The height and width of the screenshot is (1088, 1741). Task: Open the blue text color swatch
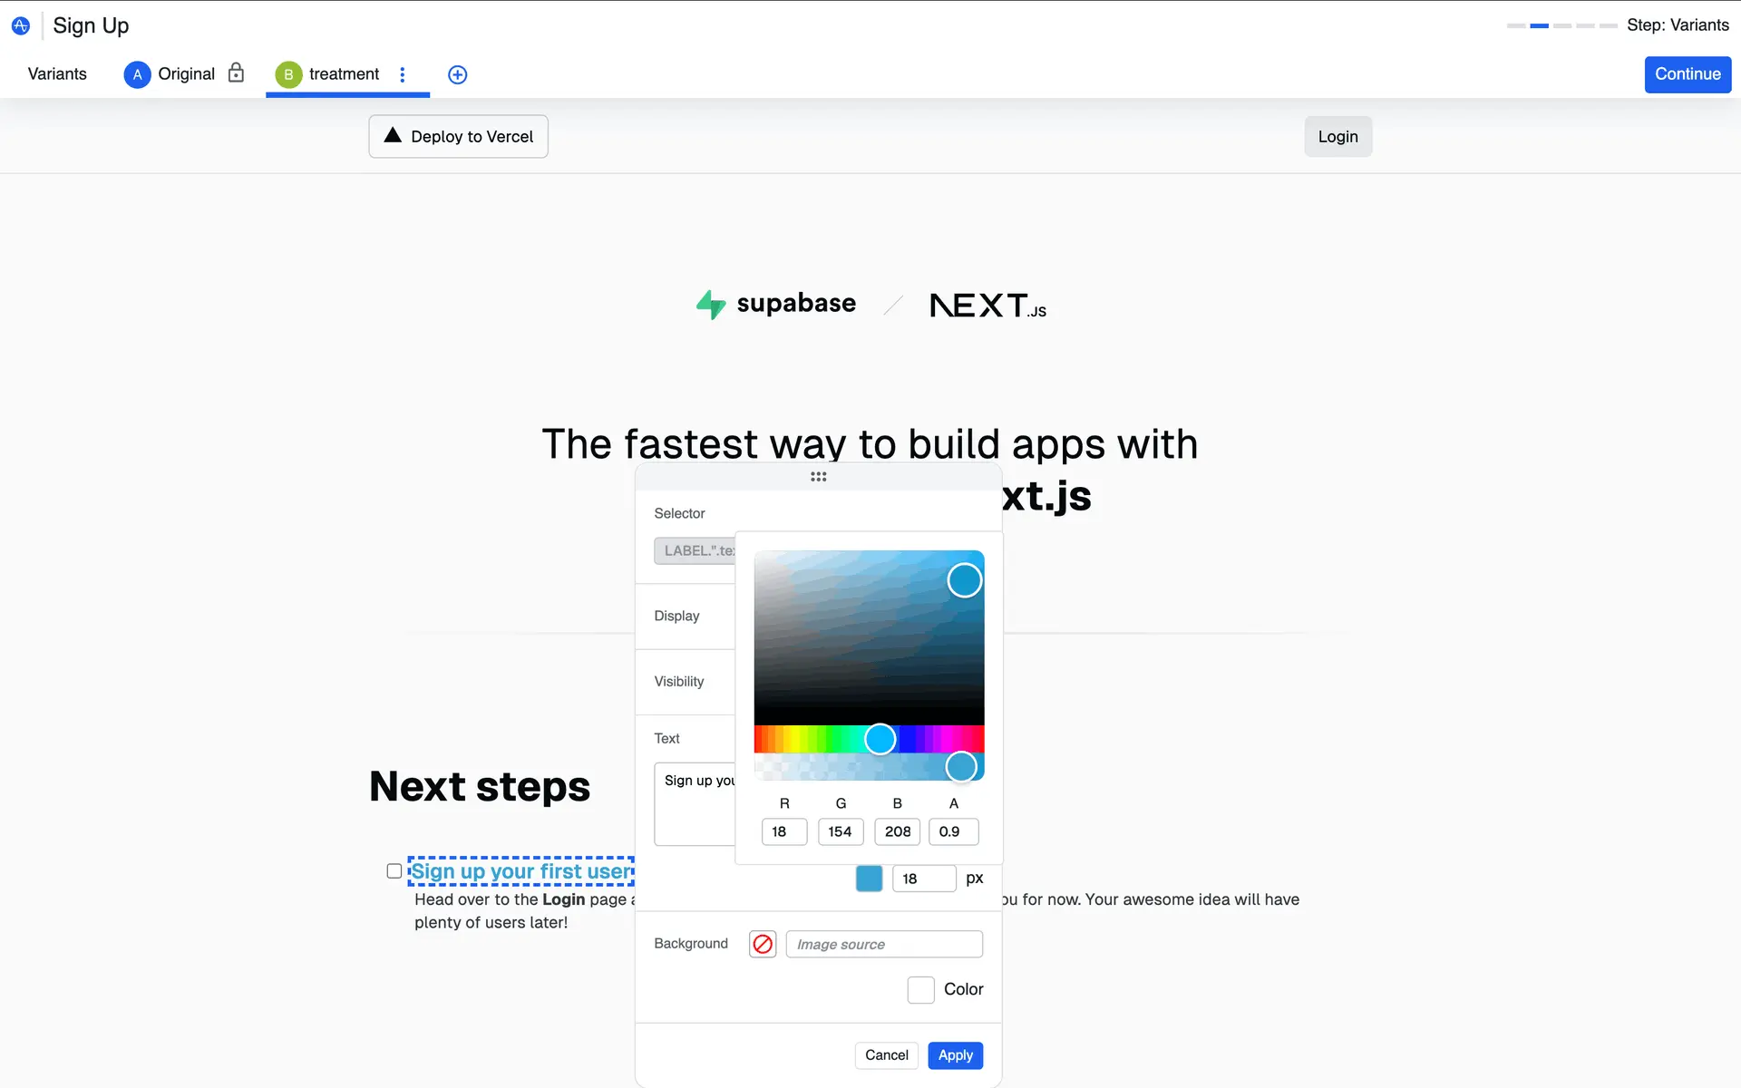coord(869,879)
